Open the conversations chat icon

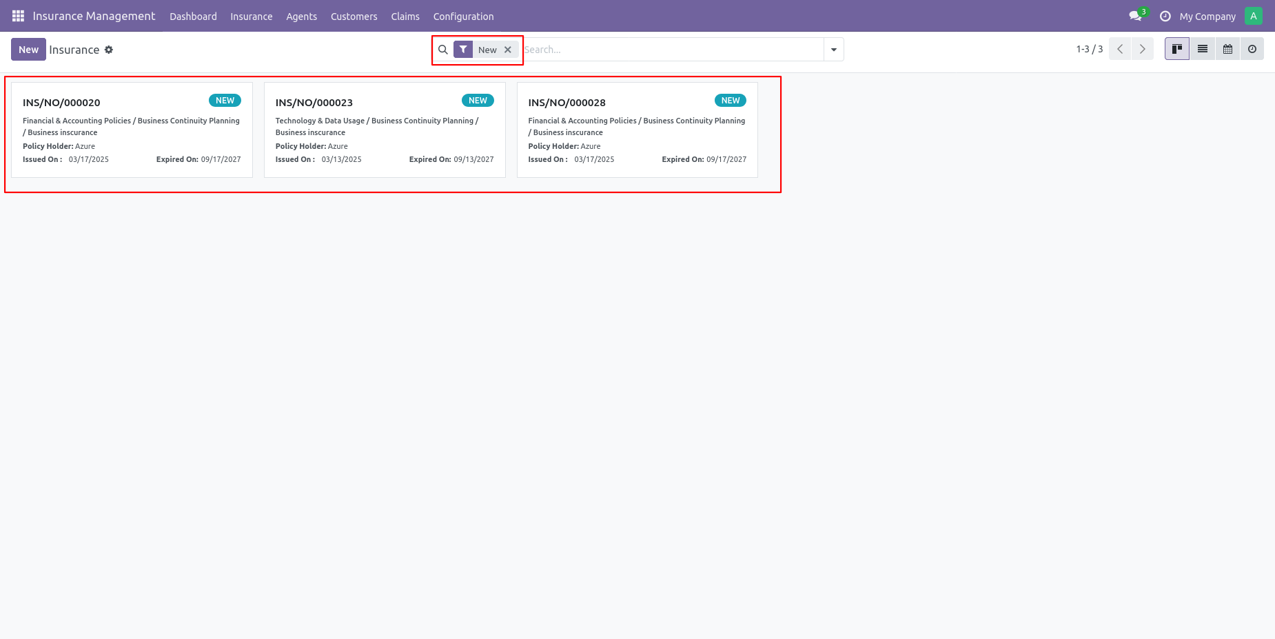pos(1135,16)
